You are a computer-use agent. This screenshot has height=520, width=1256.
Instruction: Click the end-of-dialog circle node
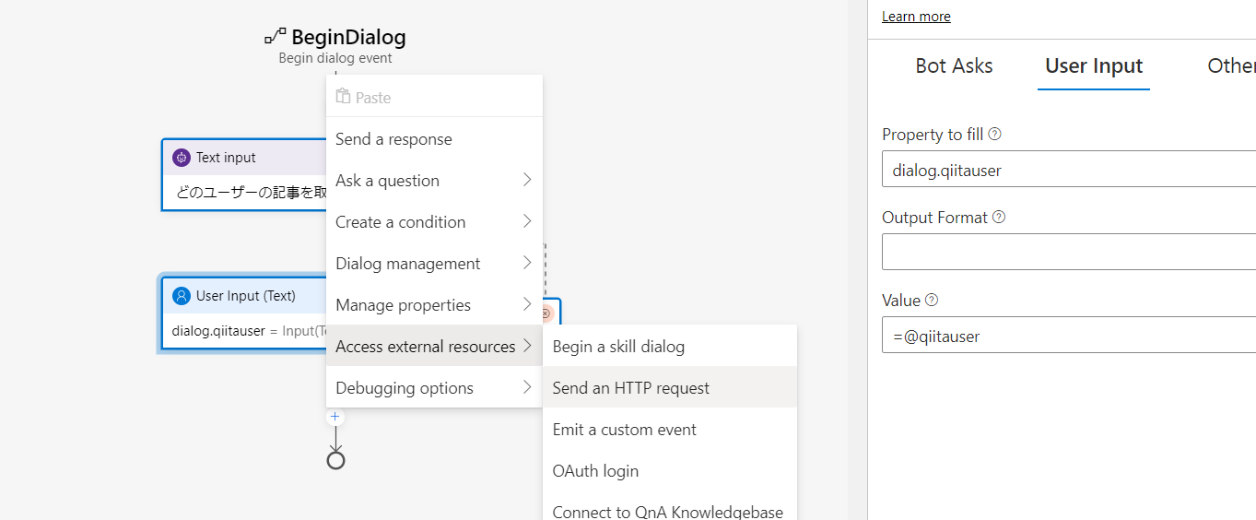click(335, 460)
